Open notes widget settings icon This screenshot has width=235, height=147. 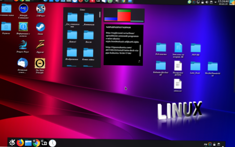click(139, 61)
